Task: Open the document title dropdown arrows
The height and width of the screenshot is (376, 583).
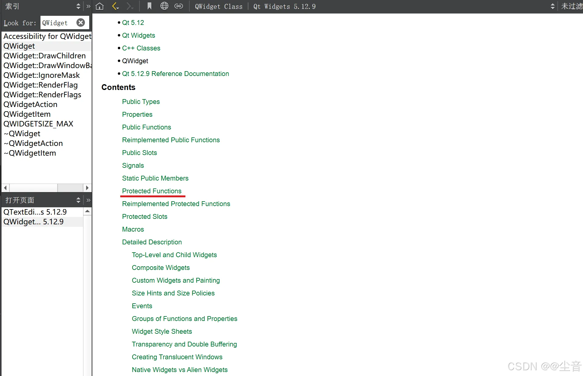Action: pos(553,6)
